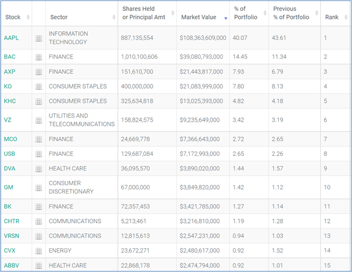Select portfolio percent 40.07

click(x=240, y=38)
